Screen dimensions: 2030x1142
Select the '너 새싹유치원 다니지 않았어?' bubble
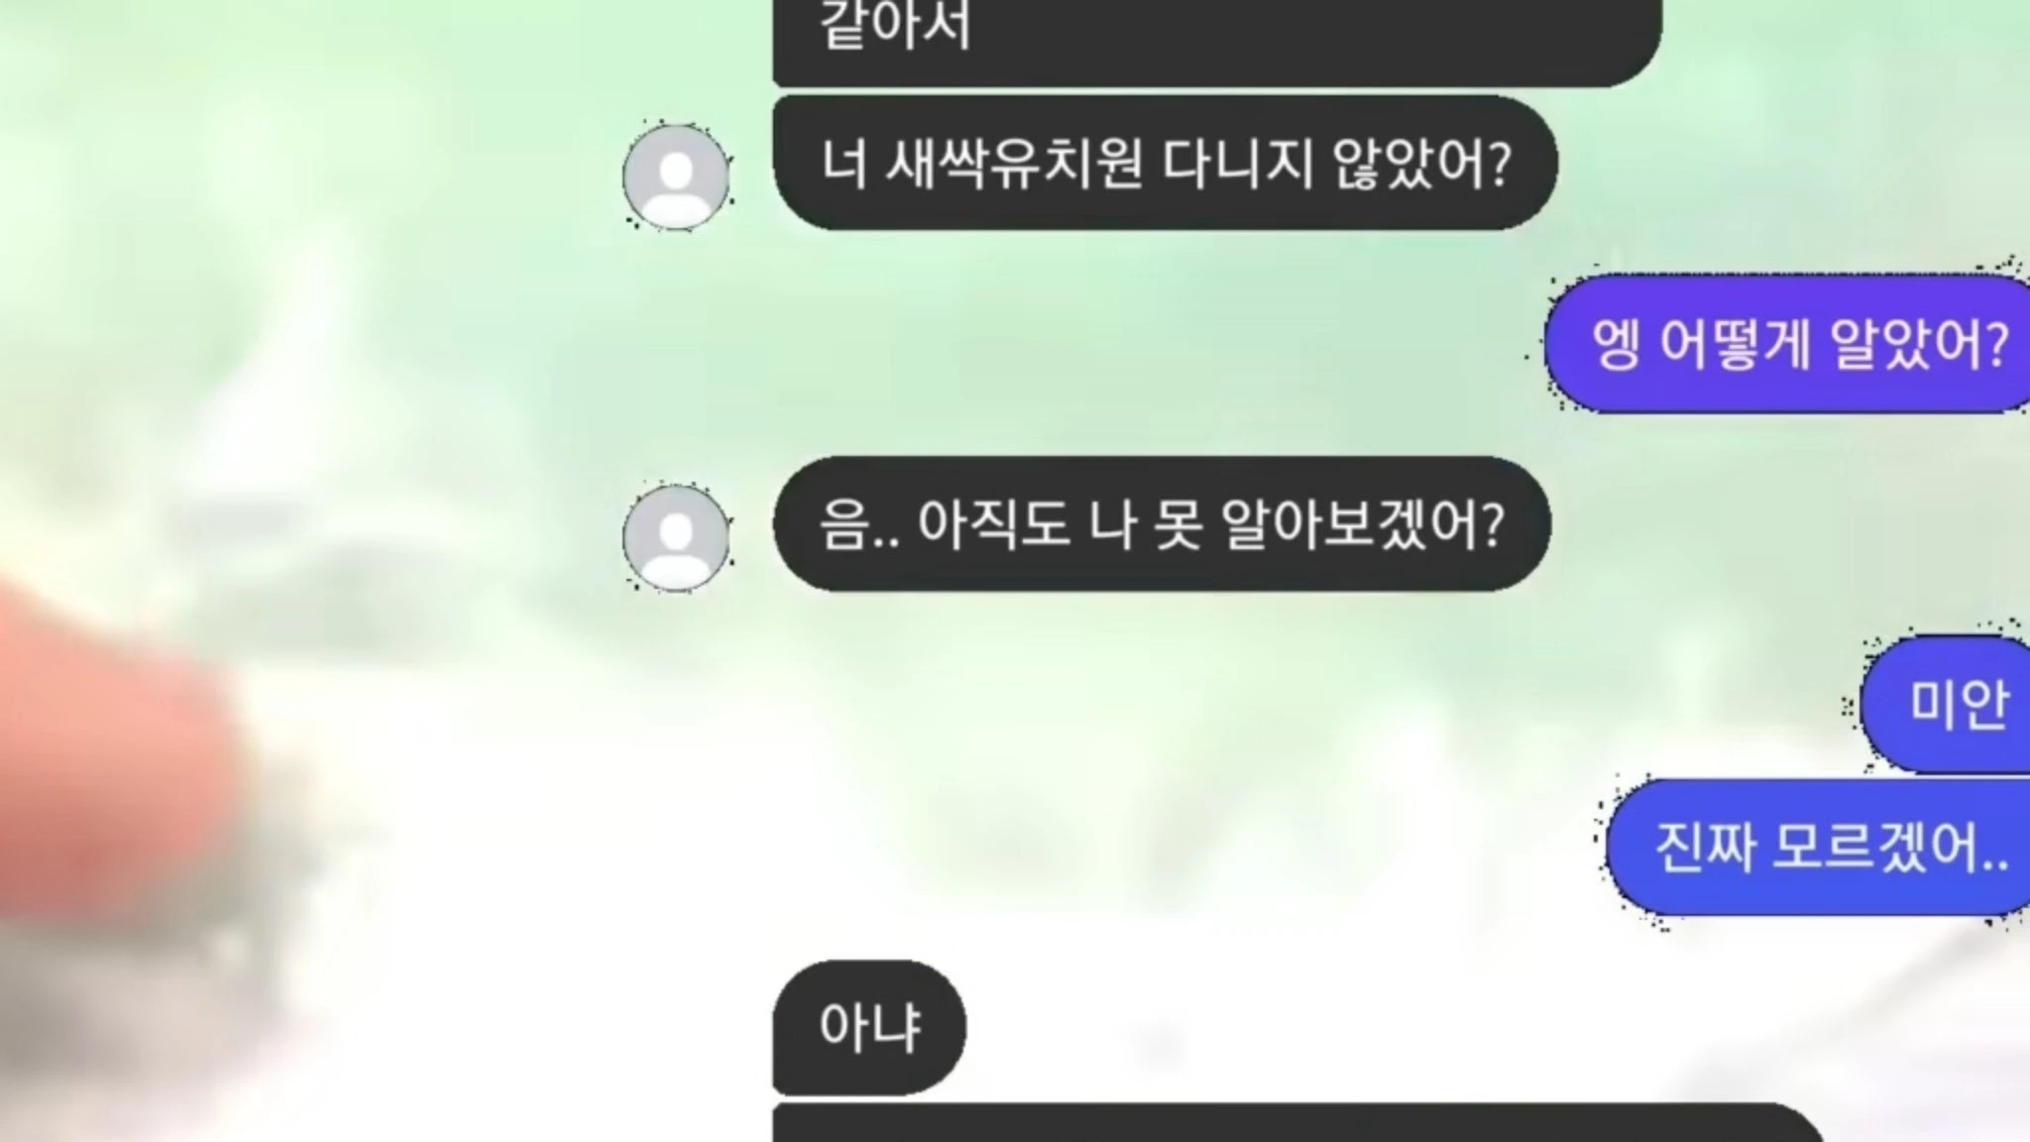point(1165,164)
